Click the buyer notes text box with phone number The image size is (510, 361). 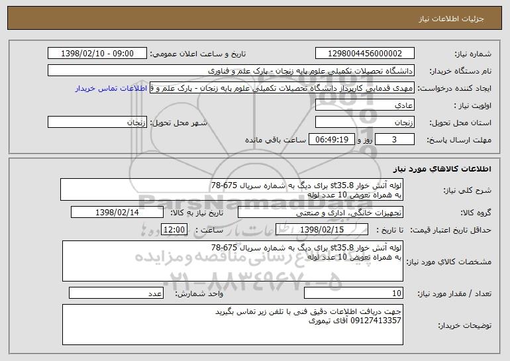tap(232, 325)
